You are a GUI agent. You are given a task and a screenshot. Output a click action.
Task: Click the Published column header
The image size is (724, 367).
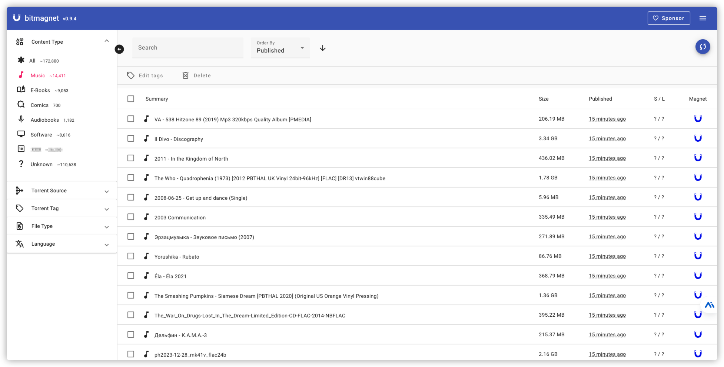pos(600,99)
